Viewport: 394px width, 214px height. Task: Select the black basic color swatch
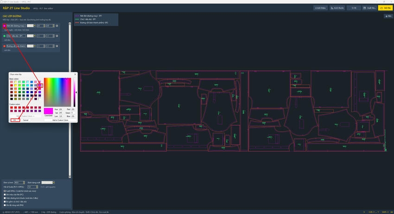pos(12,99)
